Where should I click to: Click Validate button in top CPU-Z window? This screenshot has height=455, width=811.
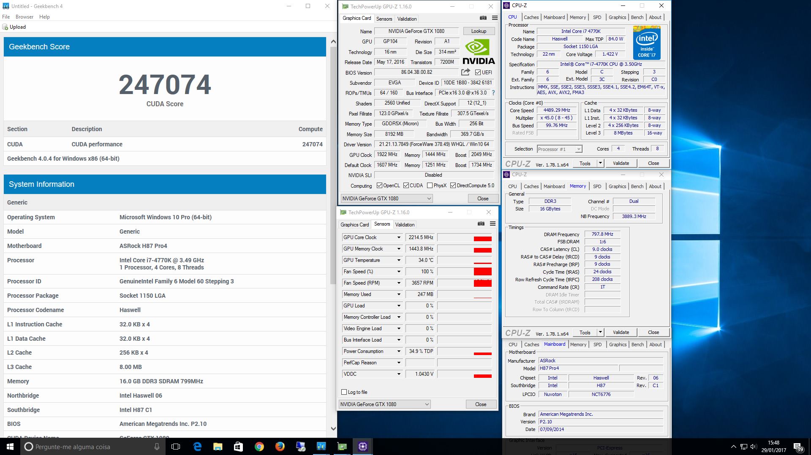(621, 163)
